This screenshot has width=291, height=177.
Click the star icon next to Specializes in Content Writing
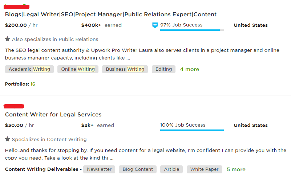(x=7, y=139)
